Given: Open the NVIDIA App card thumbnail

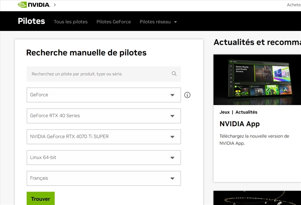Looking at the screenshot, I should click(257, 80).
